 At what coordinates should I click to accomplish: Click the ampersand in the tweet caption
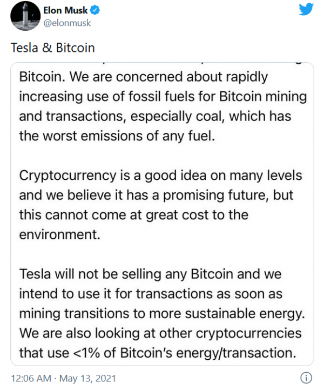click(x=47, y=48)
